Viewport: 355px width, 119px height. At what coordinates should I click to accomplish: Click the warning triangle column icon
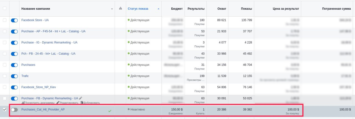pyautogui.click(x=120, y=8)
